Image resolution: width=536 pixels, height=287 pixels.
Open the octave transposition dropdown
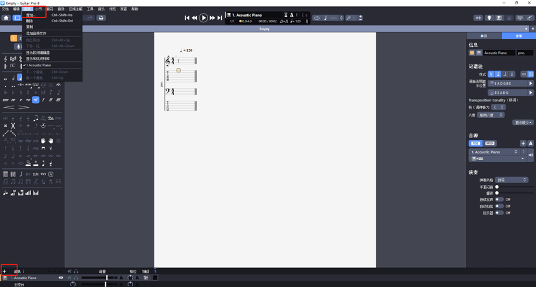(491, 115)
